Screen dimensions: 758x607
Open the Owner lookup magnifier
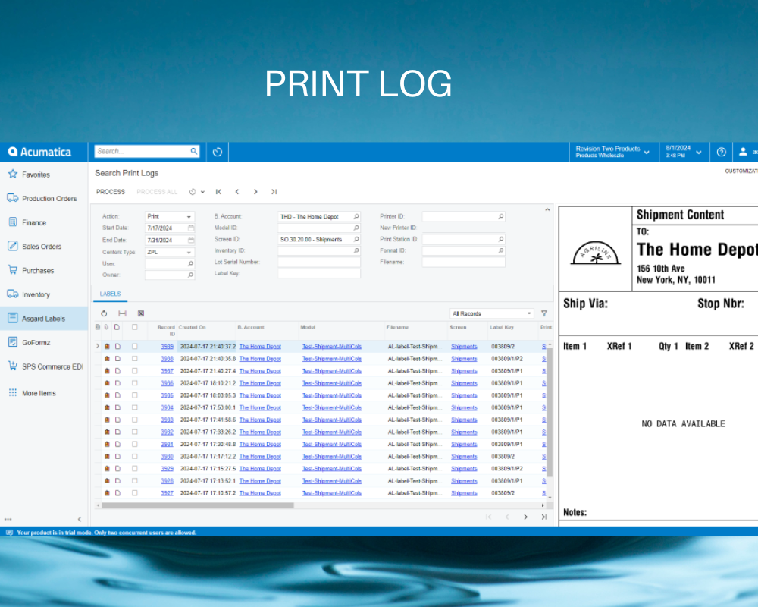(x=190, y=275)
